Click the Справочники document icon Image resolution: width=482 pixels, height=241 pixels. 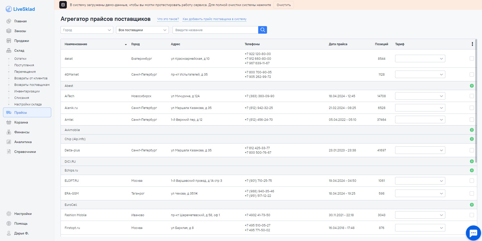[9, 152]
